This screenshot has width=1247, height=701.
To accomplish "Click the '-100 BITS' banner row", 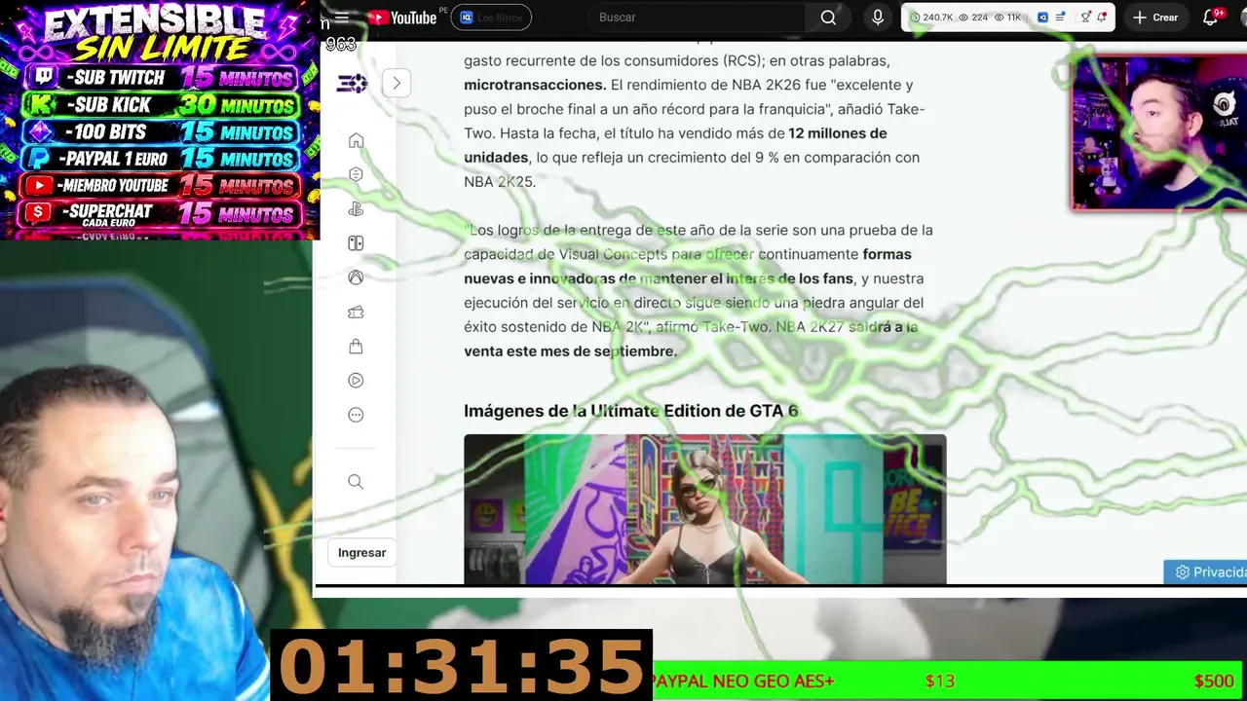I will pos(162,131).
